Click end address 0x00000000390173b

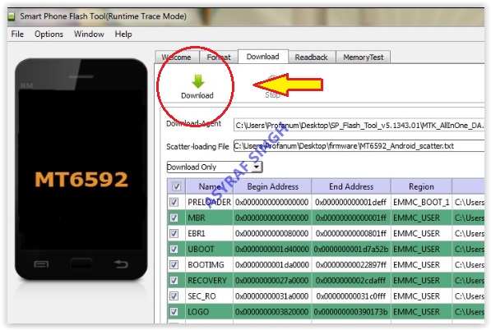[350, 312]
